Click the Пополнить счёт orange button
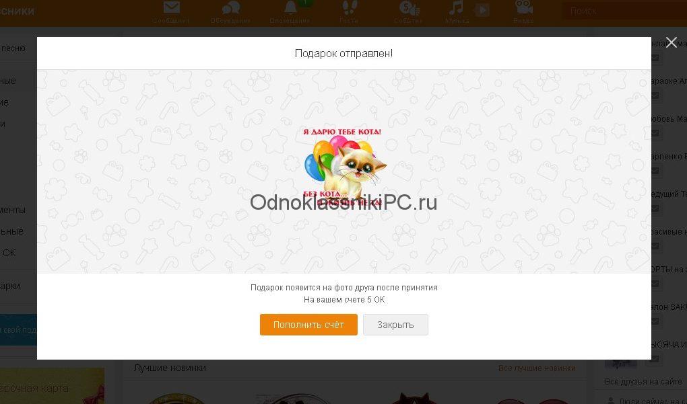687x404 pixels. tap(308, 325)
